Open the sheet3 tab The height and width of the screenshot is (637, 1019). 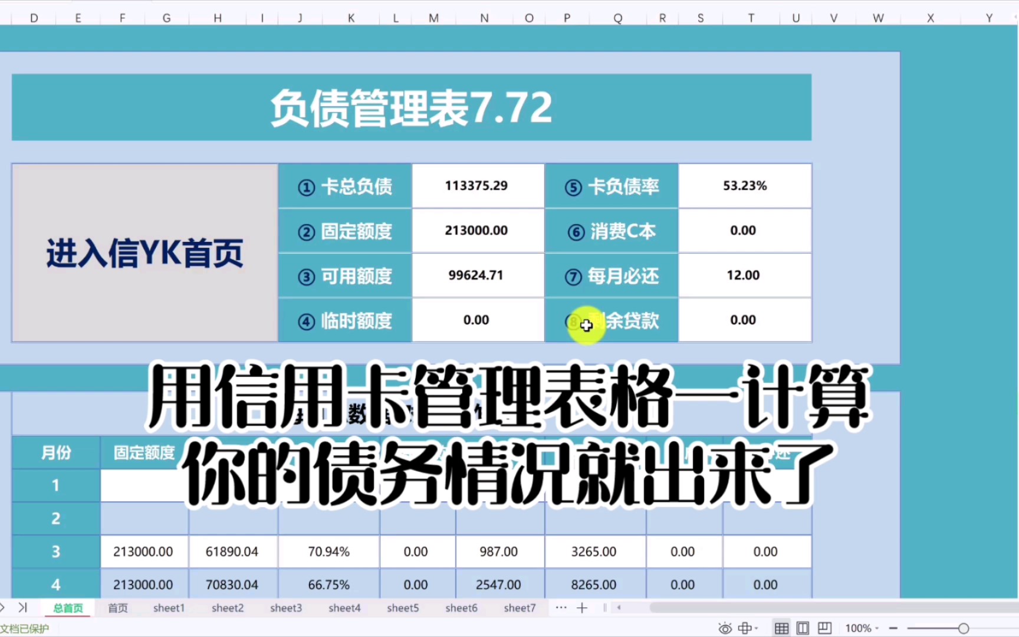point(286,608)
